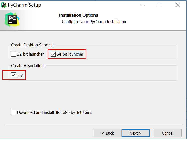Click the 'Create Associations' group label
Viewport: 187px width, 141px height.
click(28, 66)
